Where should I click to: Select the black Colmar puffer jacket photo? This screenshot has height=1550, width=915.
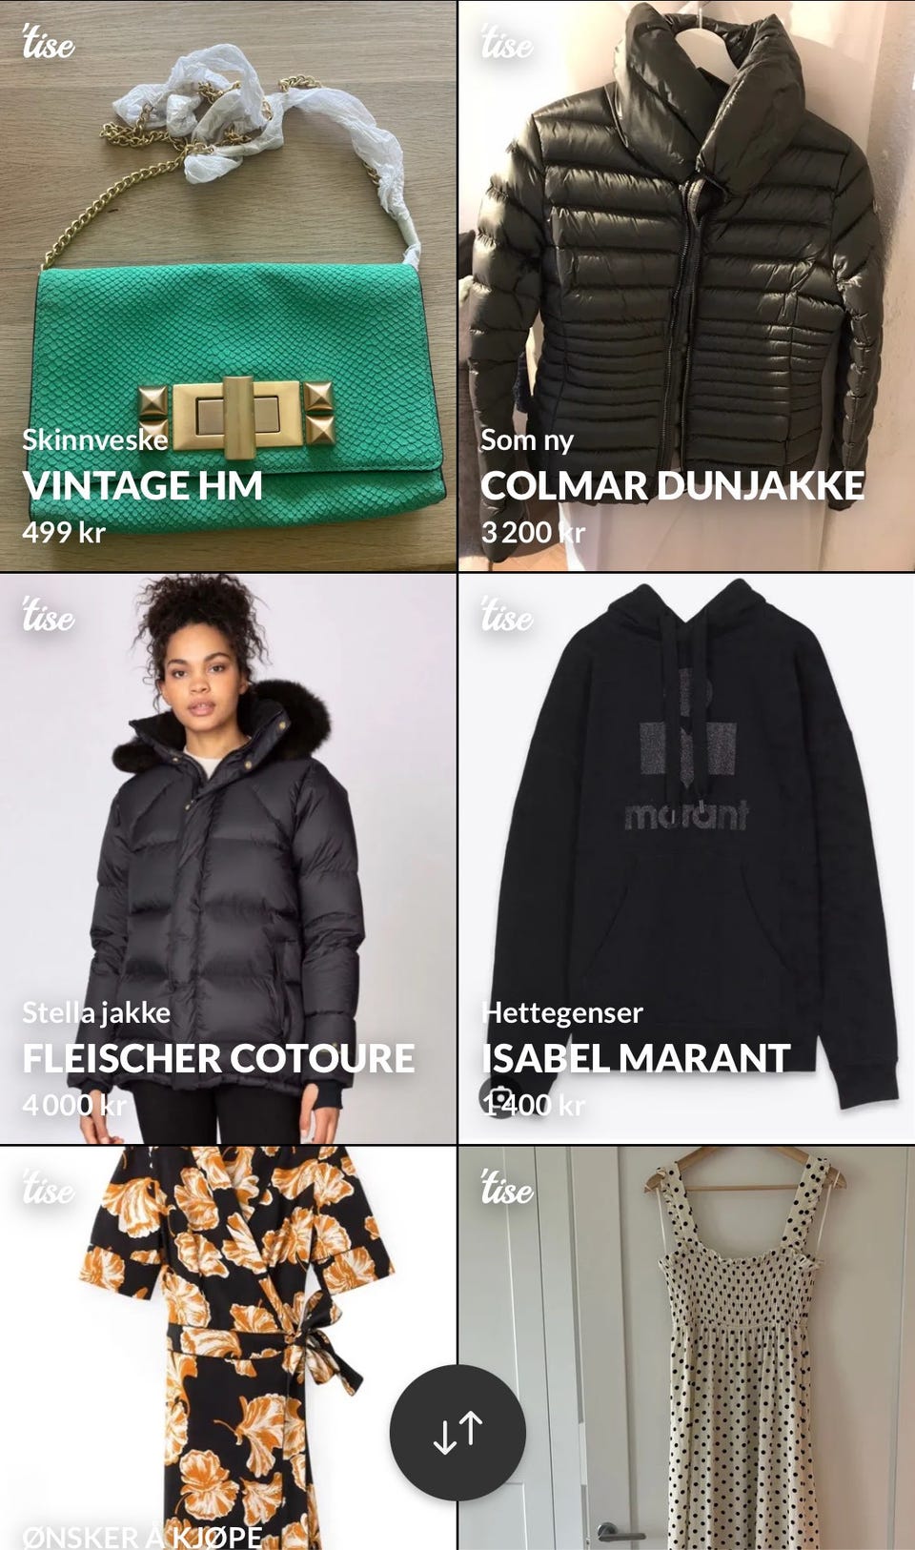coord(686,286)
